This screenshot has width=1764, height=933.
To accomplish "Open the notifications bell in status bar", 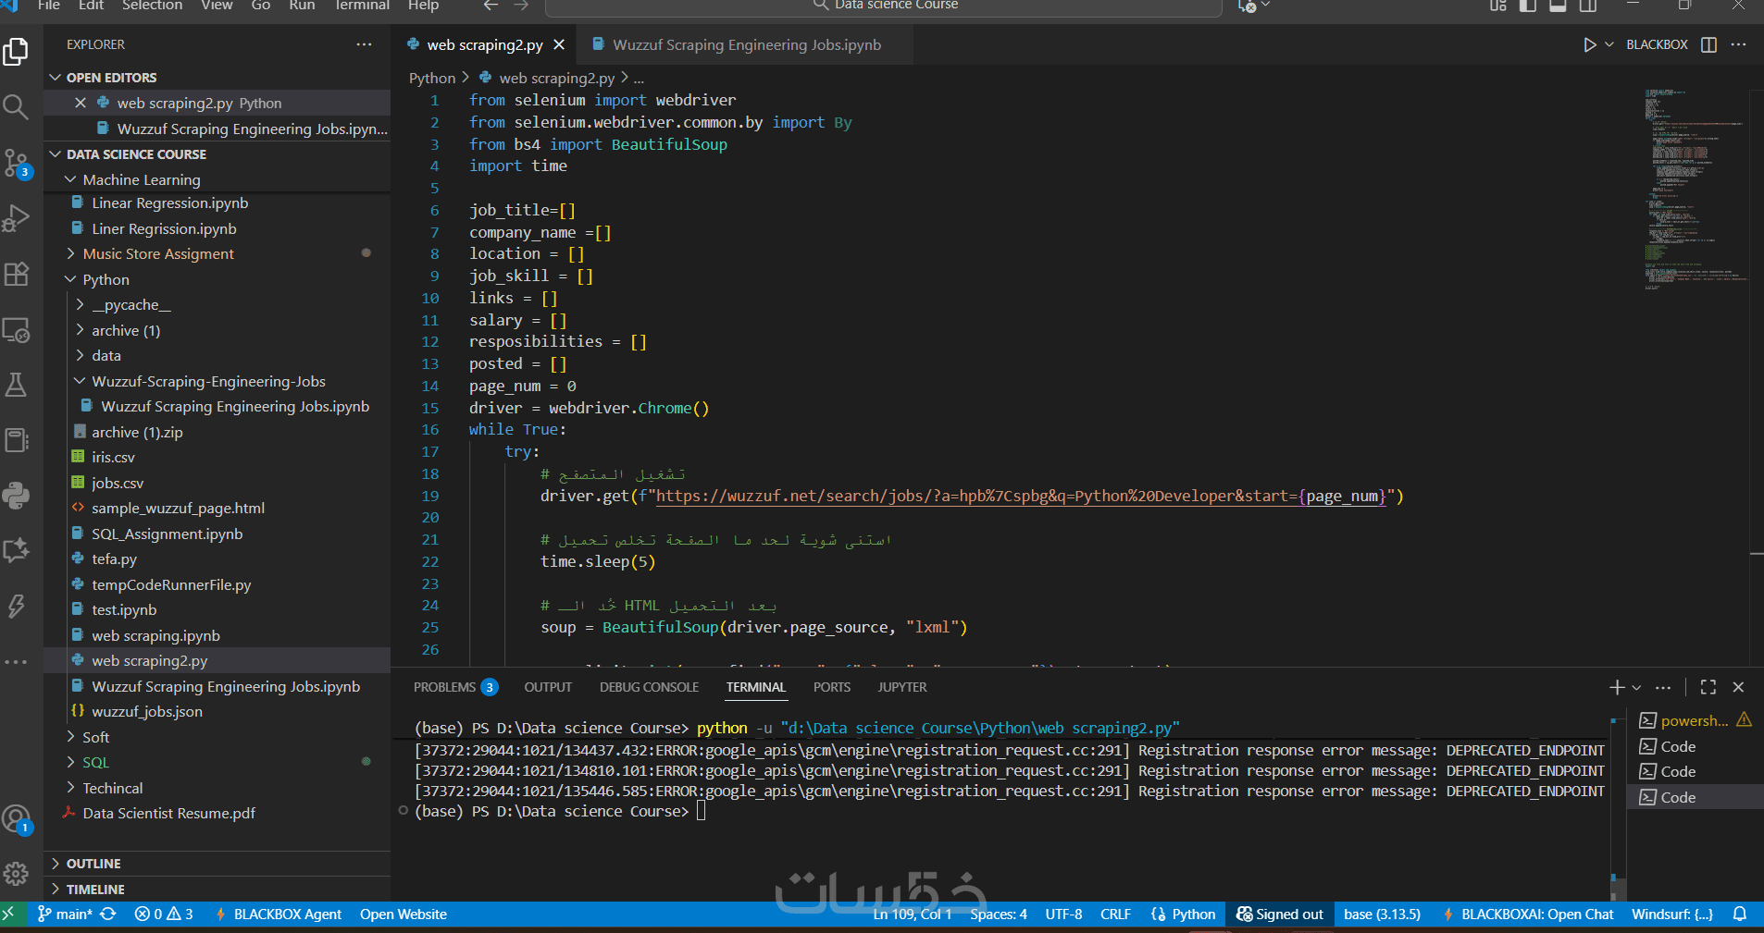I will [x=1740, y=914].
